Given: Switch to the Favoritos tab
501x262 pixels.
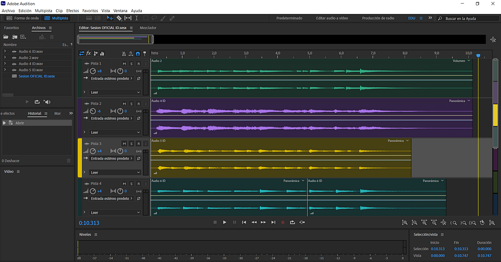Looking at the screenshot, I should click(x=12, y=28).
